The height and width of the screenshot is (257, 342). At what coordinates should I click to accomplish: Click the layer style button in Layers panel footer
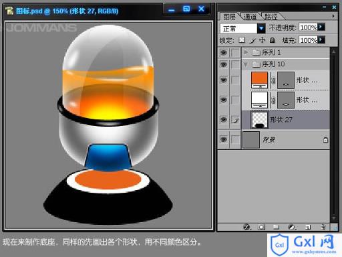click(246, 227)
